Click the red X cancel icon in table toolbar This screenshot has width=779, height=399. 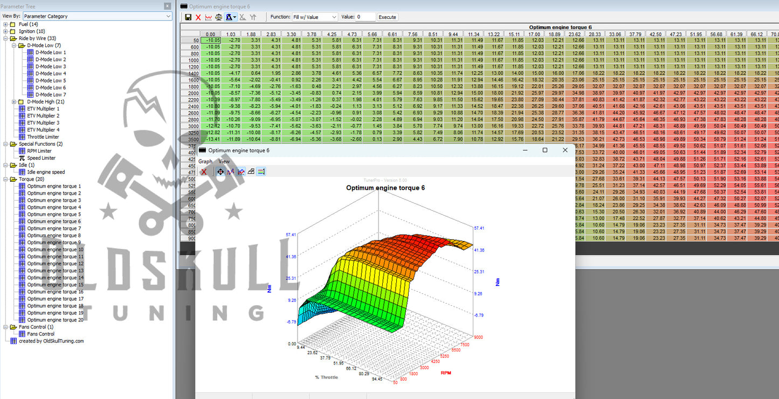coord(198,17)
